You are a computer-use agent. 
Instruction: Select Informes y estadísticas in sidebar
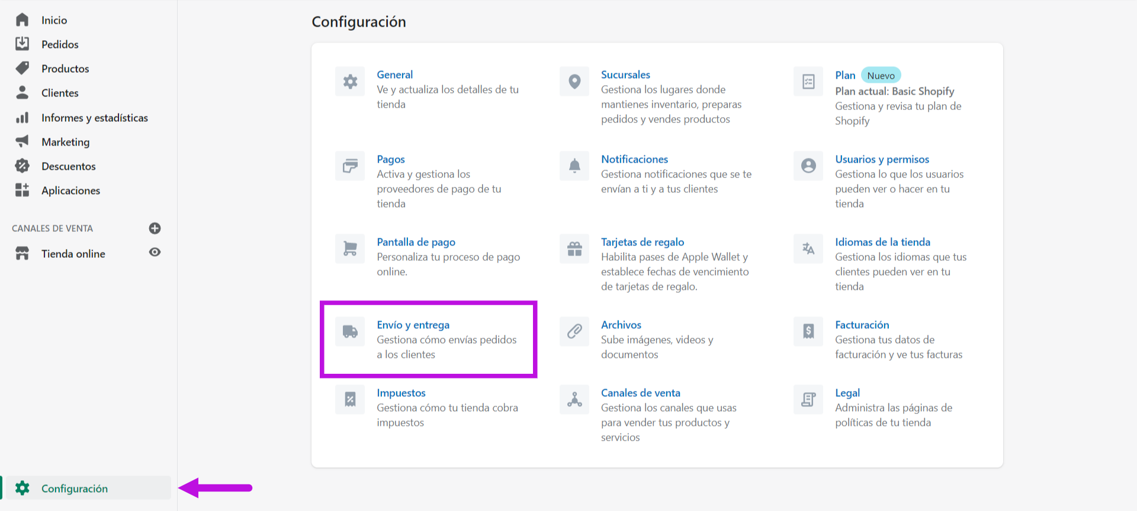point(94,118)
